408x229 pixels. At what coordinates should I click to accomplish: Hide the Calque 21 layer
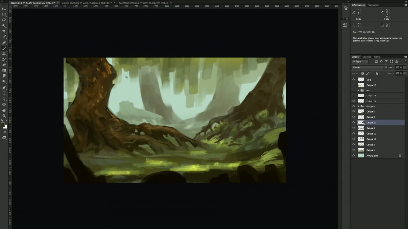click(354, 123)
